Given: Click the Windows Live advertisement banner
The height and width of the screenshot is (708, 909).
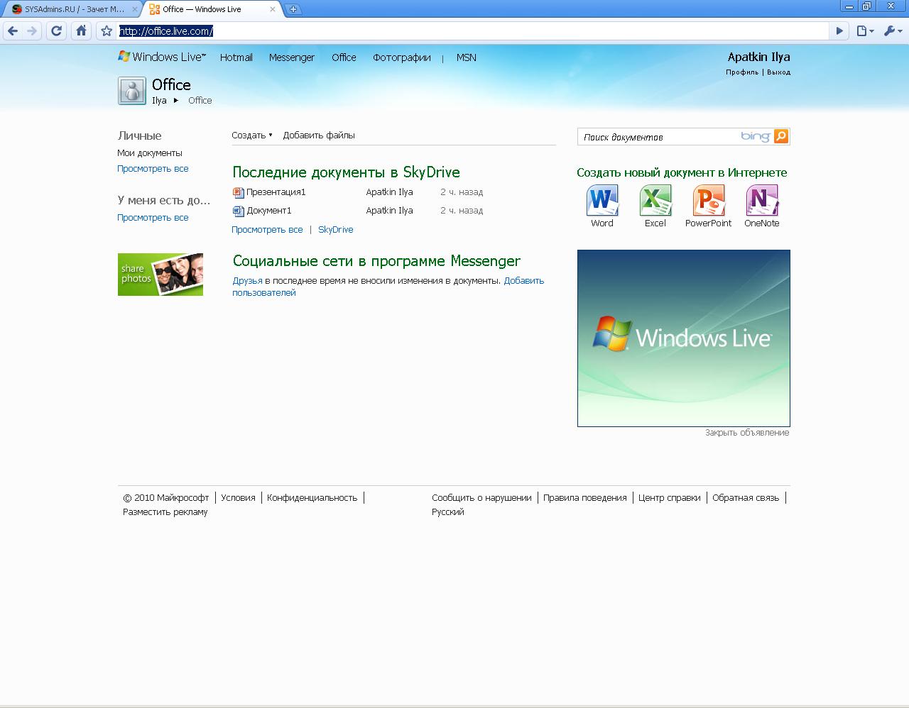Looking at the screenshot, I should (684, 338).
